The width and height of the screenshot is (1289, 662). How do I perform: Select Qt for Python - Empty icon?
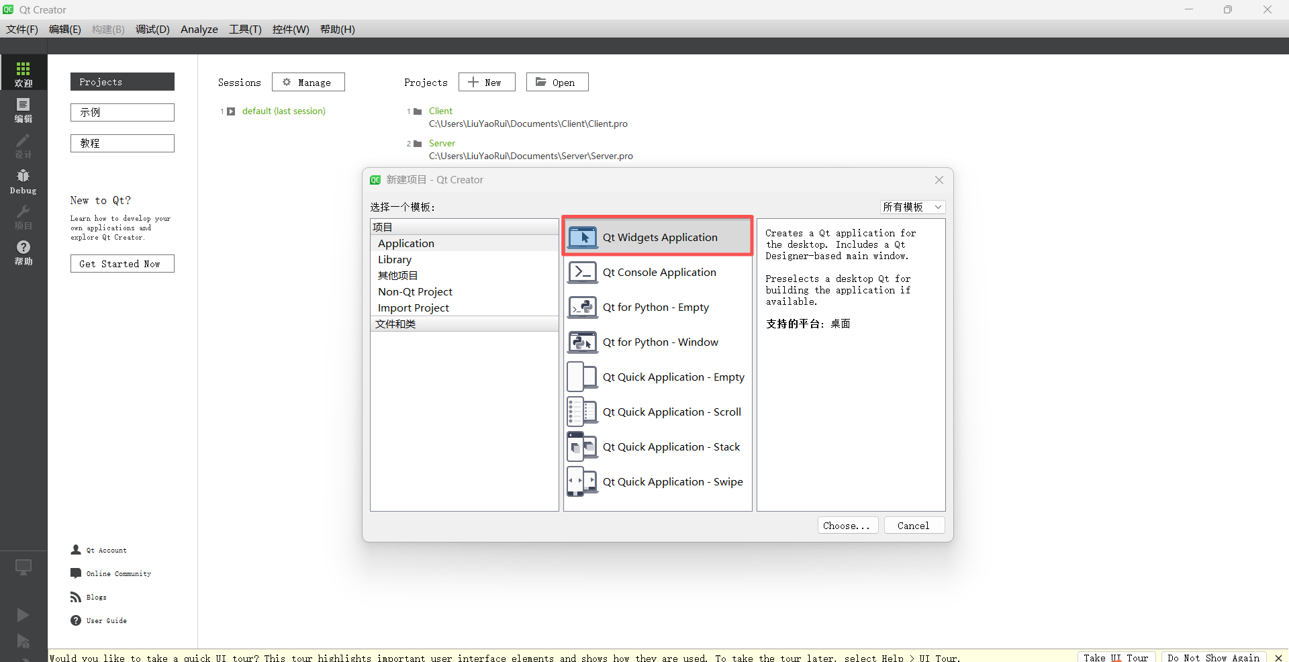(582, 307)
